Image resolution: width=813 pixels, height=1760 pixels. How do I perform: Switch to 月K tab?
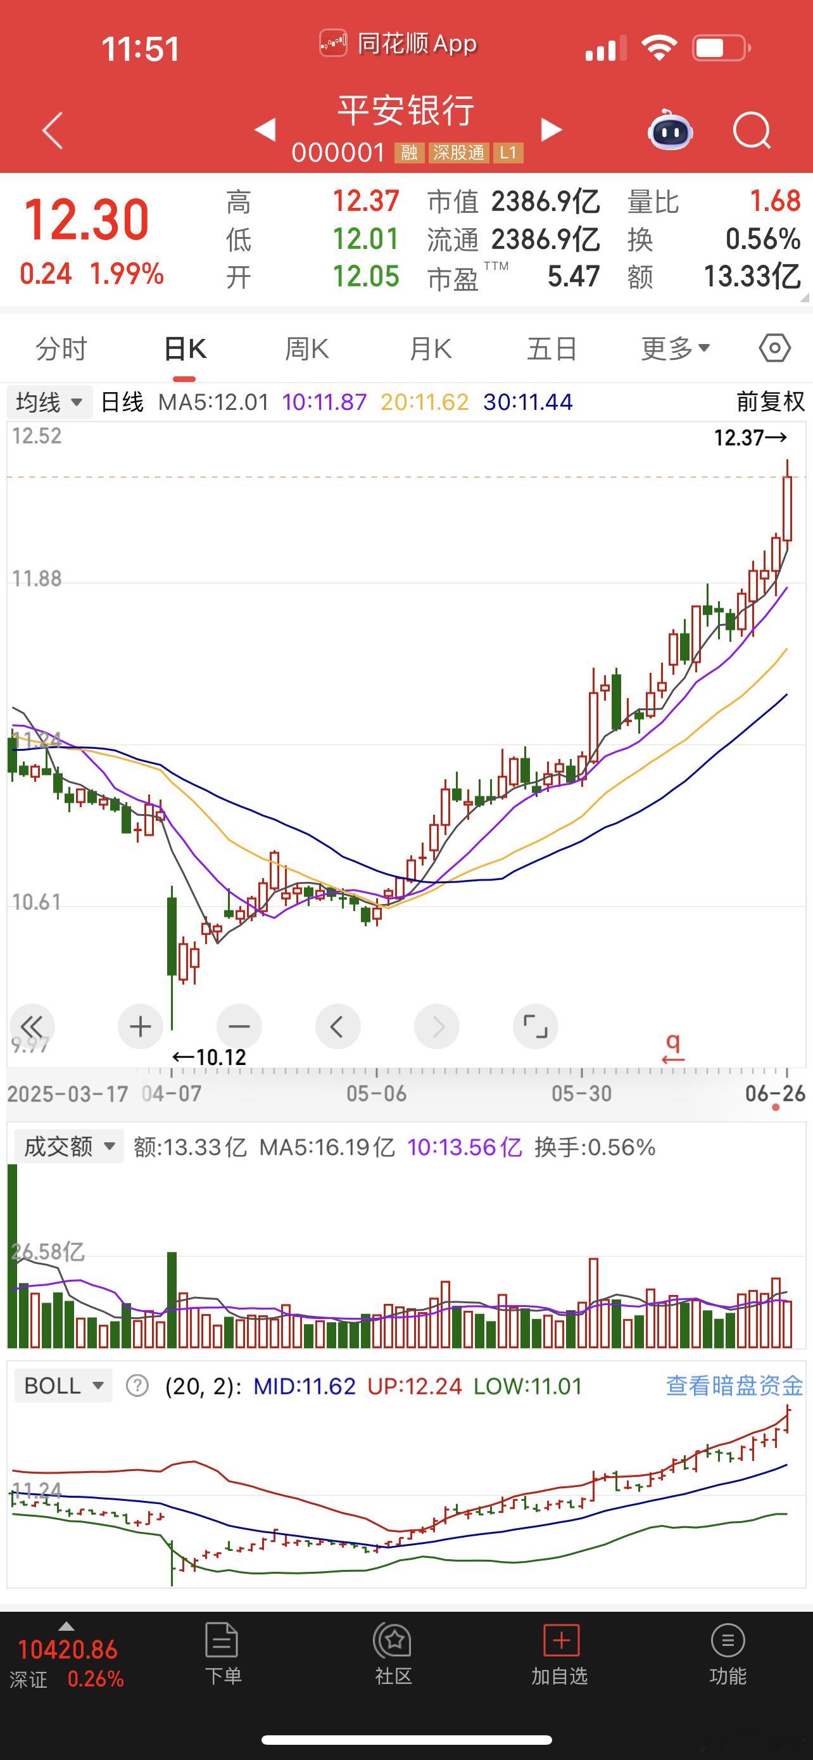430,348
